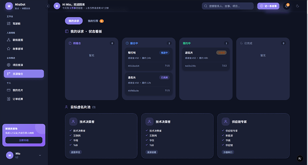Focus the 搜索联系人、故事、项目 search field

click(x=228, y=6)
